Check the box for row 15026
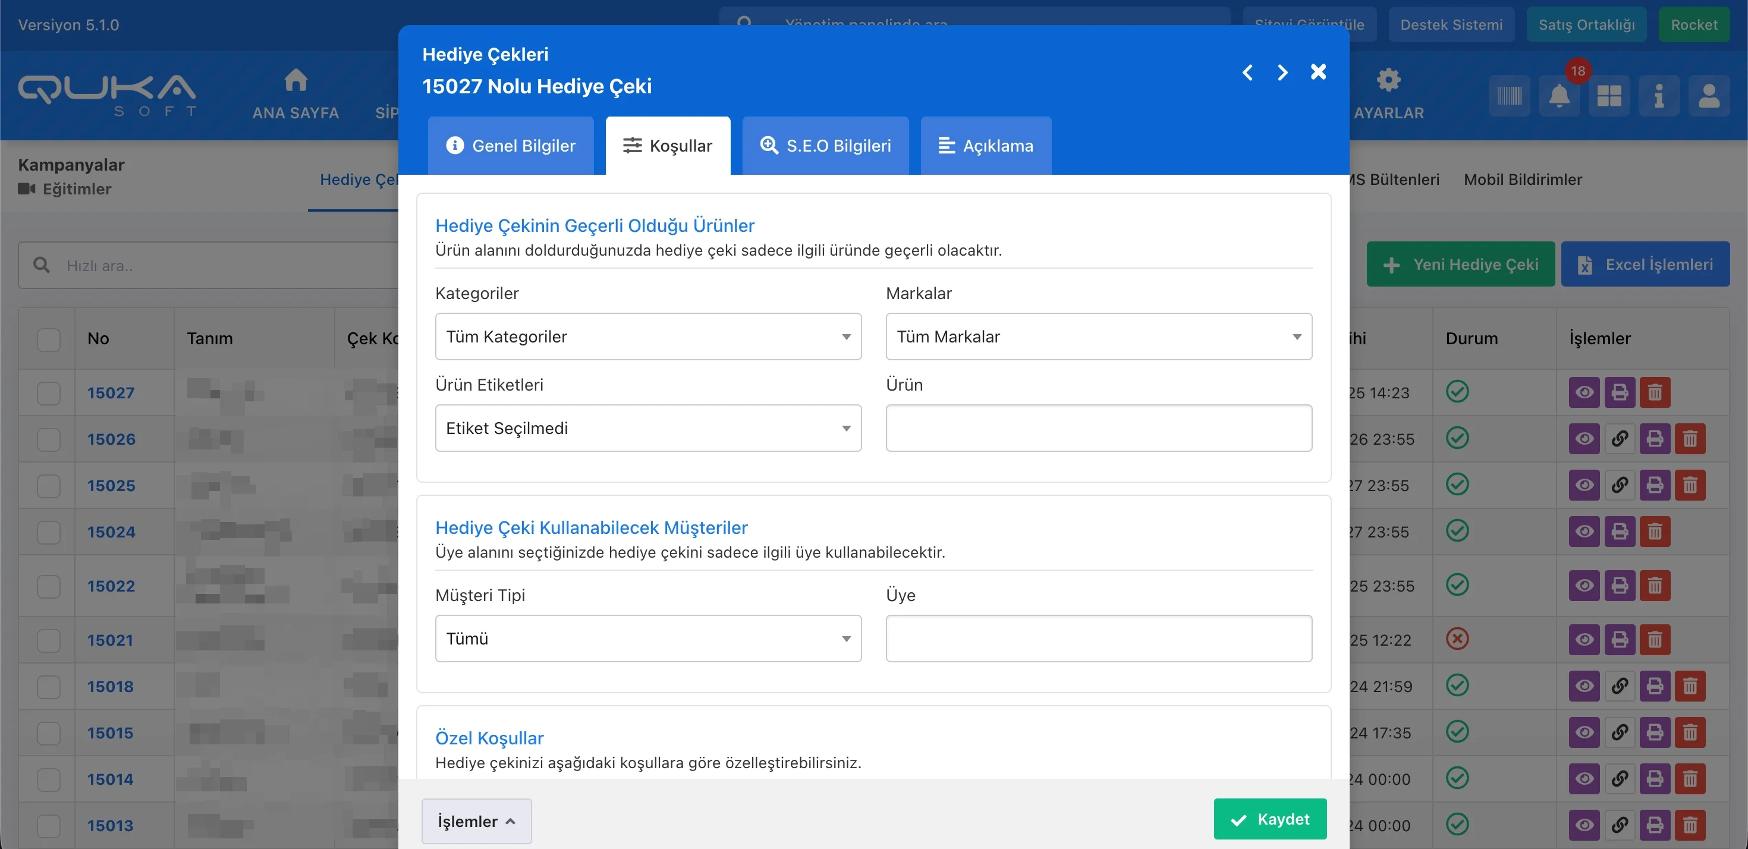Viewport: 1748px width, 849px height. [x=49, y=439]
